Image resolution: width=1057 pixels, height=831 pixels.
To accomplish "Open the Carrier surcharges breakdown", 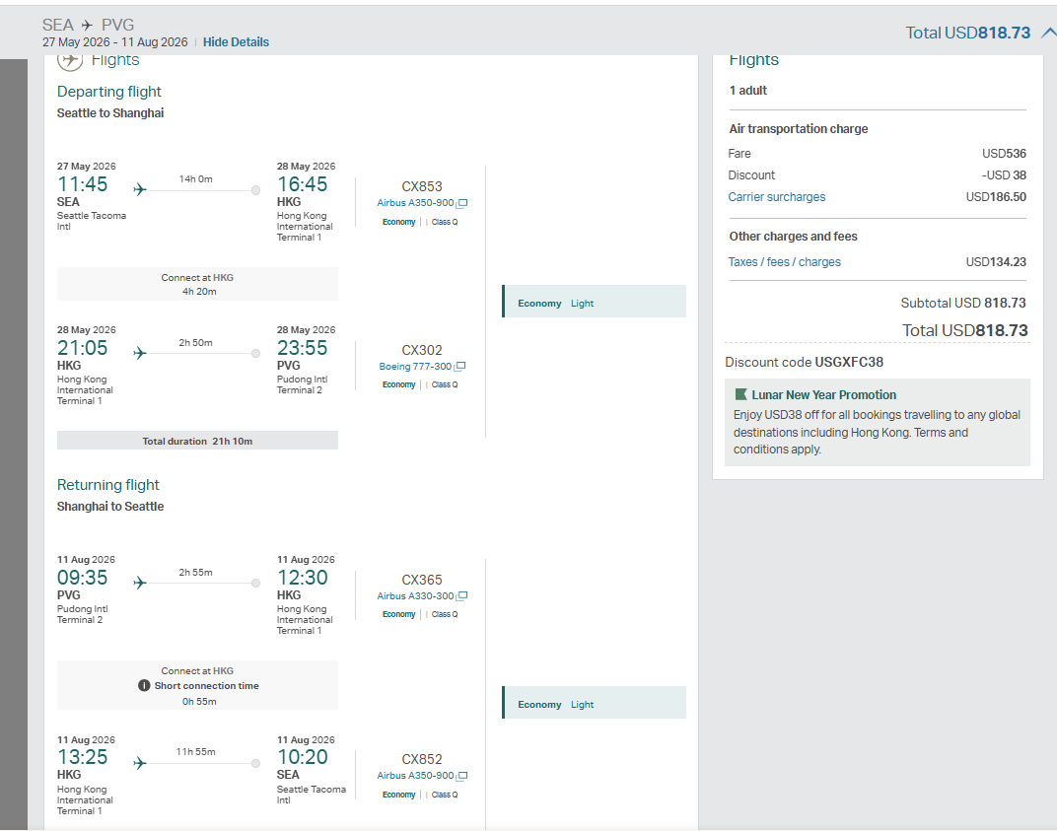I will [776, 197].
